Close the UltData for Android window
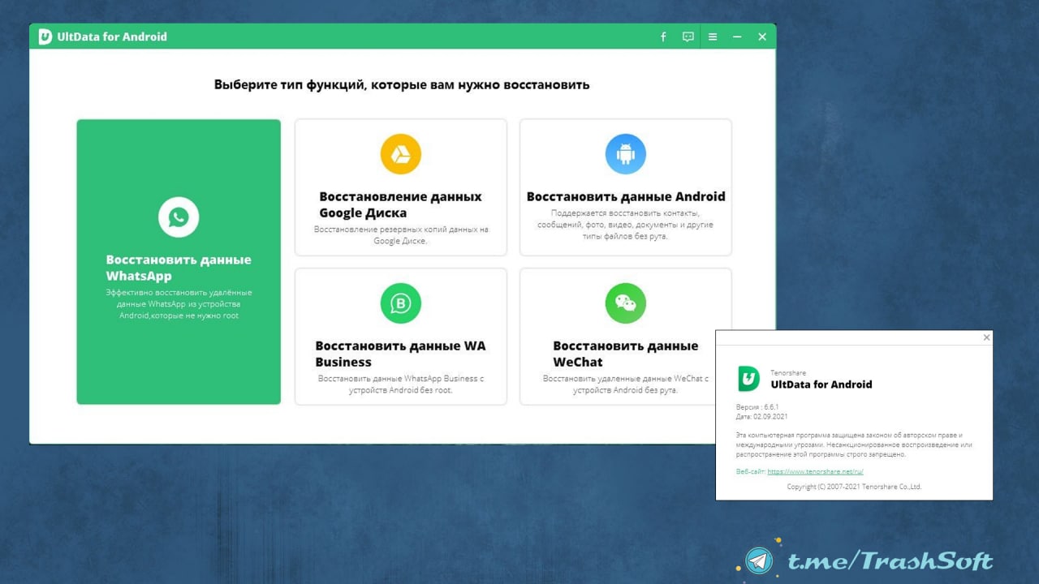Screen dimensions: 1039x584 tap(762, 36)
